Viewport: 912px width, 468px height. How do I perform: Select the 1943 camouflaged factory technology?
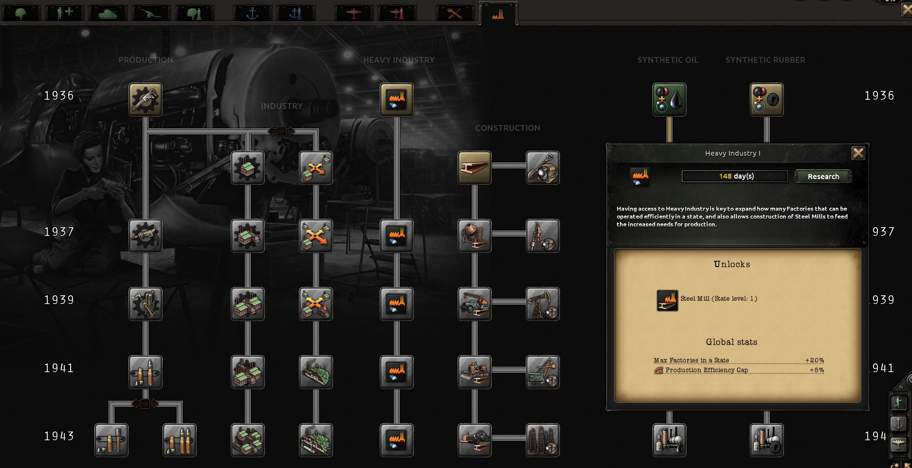316,440
